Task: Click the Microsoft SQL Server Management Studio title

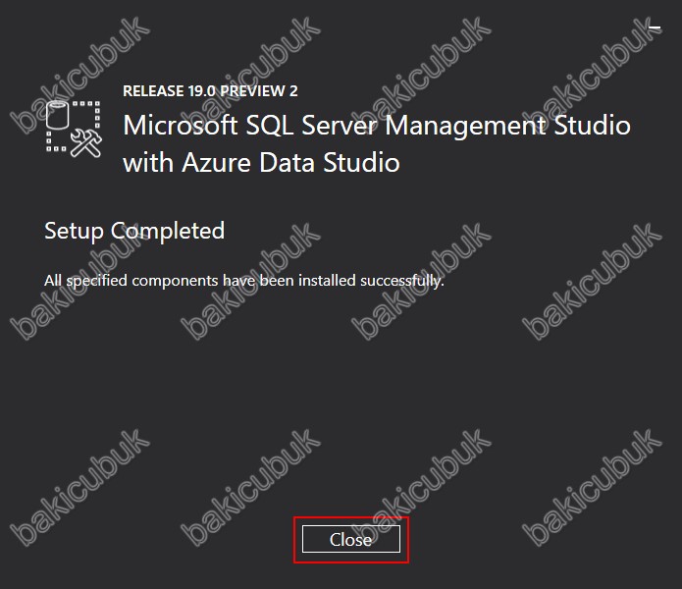Action: point(376,126)
